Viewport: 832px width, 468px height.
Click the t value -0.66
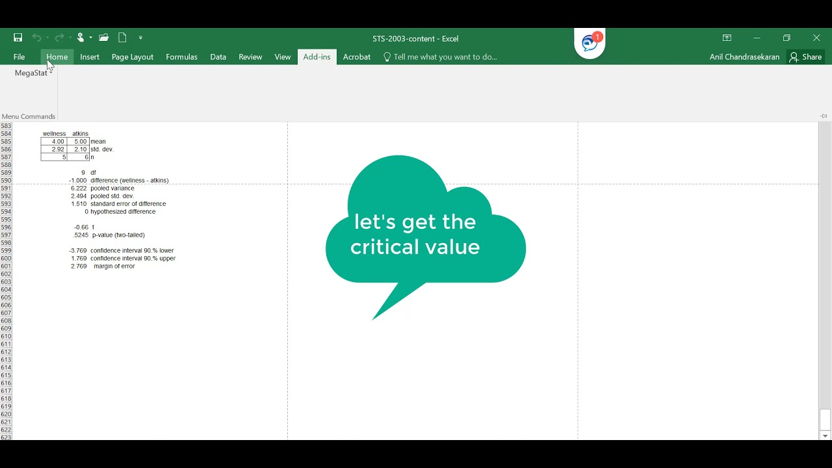[81, 227]
